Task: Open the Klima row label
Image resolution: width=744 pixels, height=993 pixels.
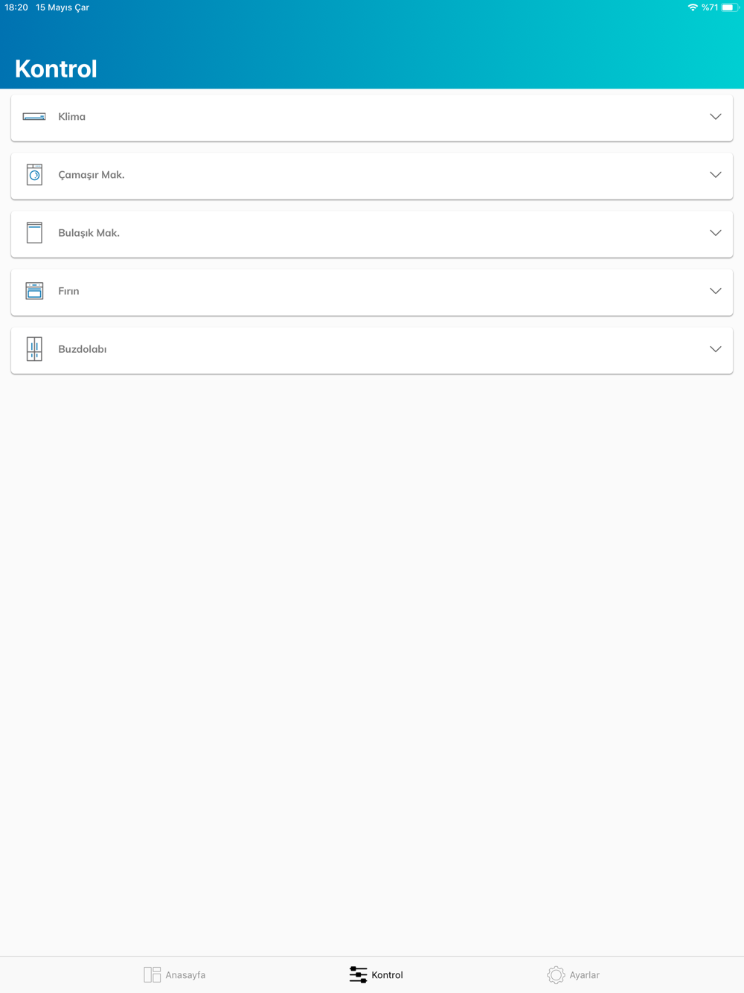Action: (72, 117)
